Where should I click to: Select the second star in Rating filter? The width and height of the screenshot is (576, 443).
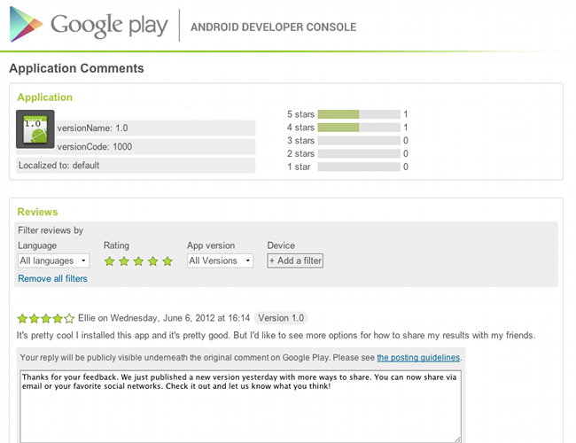(124, 261)
